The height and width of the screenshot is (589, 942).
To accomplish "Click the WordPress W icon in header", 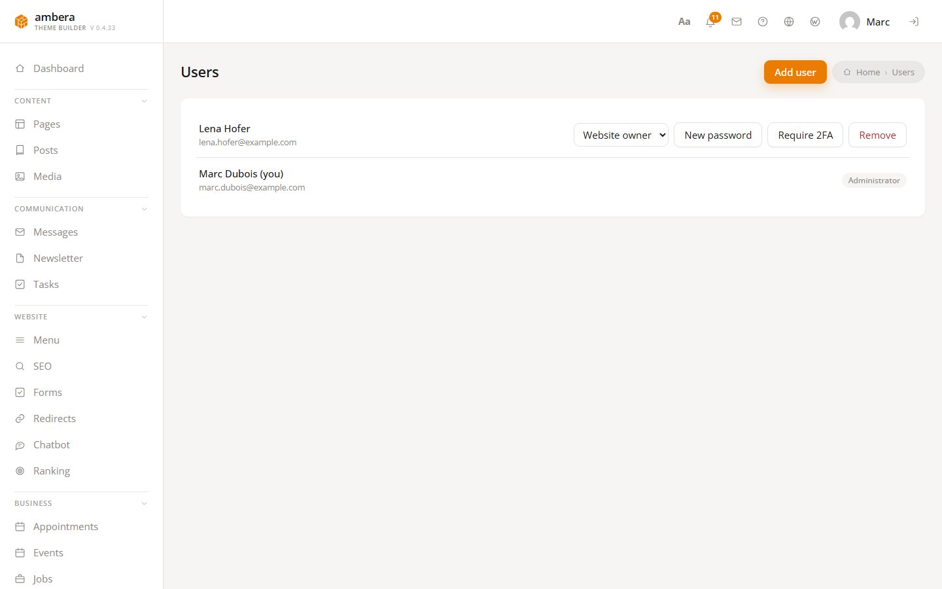I will (x=815, y=22).
